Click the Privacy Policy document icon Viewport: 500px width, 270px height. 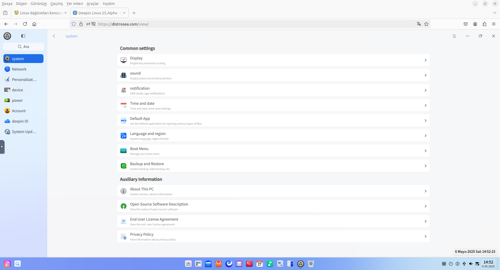point(123,236)
